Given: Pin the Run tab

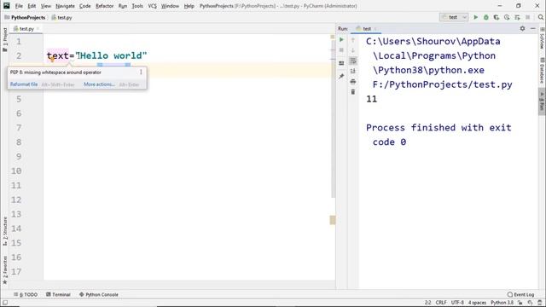Looking at the screenshot, I should pyautogui.click(x=341, y=76).
